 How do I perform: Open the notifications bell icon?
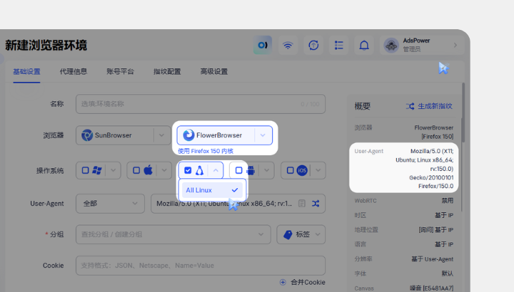coord(364,45)
